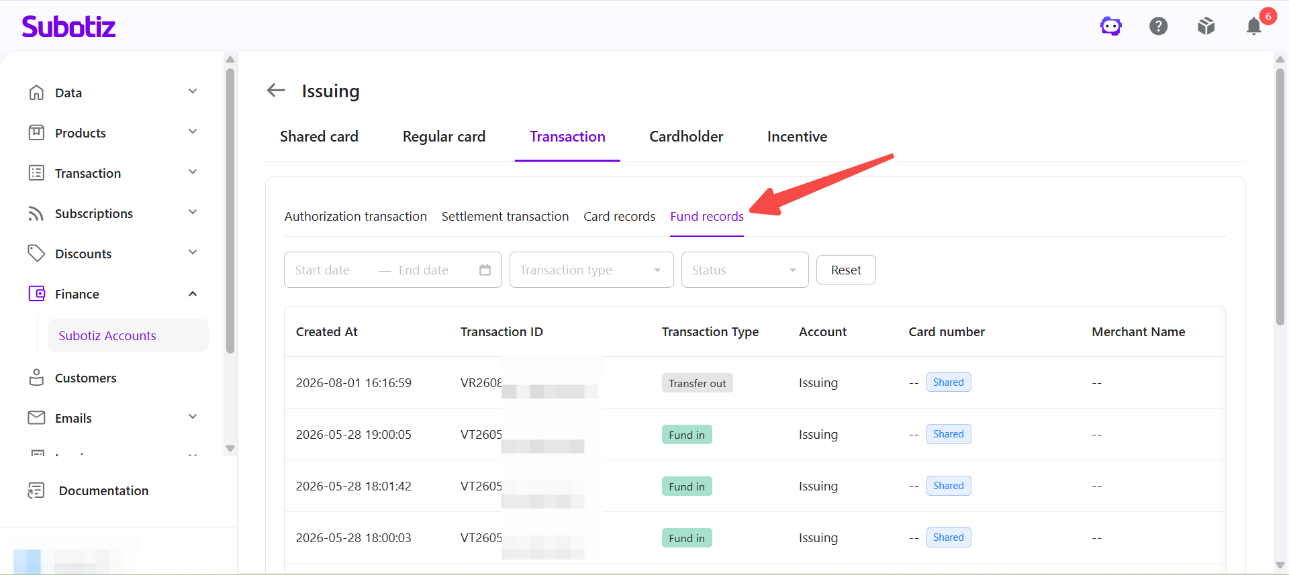Click the Data home icon in sidebar
Screen dimensions: 1289x575
[36, 93]
